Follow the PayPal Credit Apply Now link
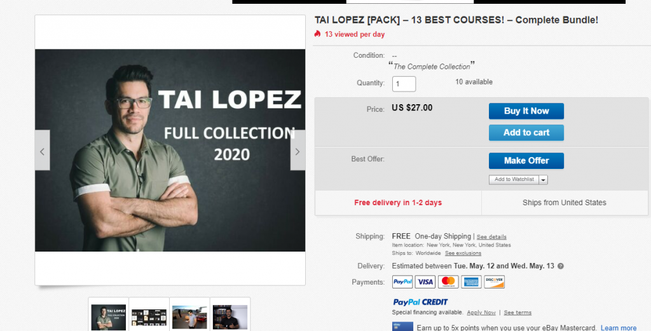651x331 pixels. [x=481, y=313]
